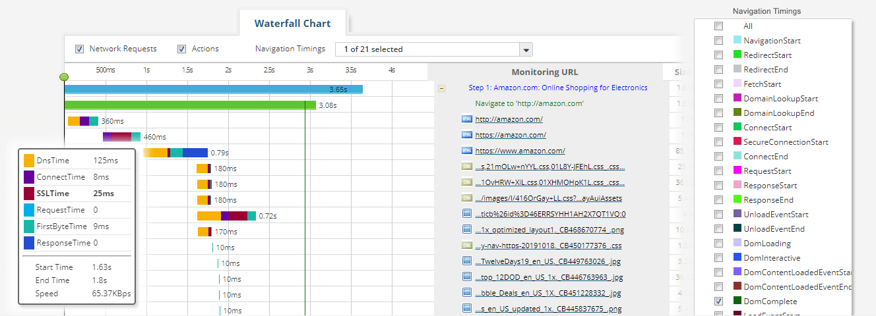Check the RequestStart checkbox
876x316 pixels.
pyautogui.click(x=718, y=171)
